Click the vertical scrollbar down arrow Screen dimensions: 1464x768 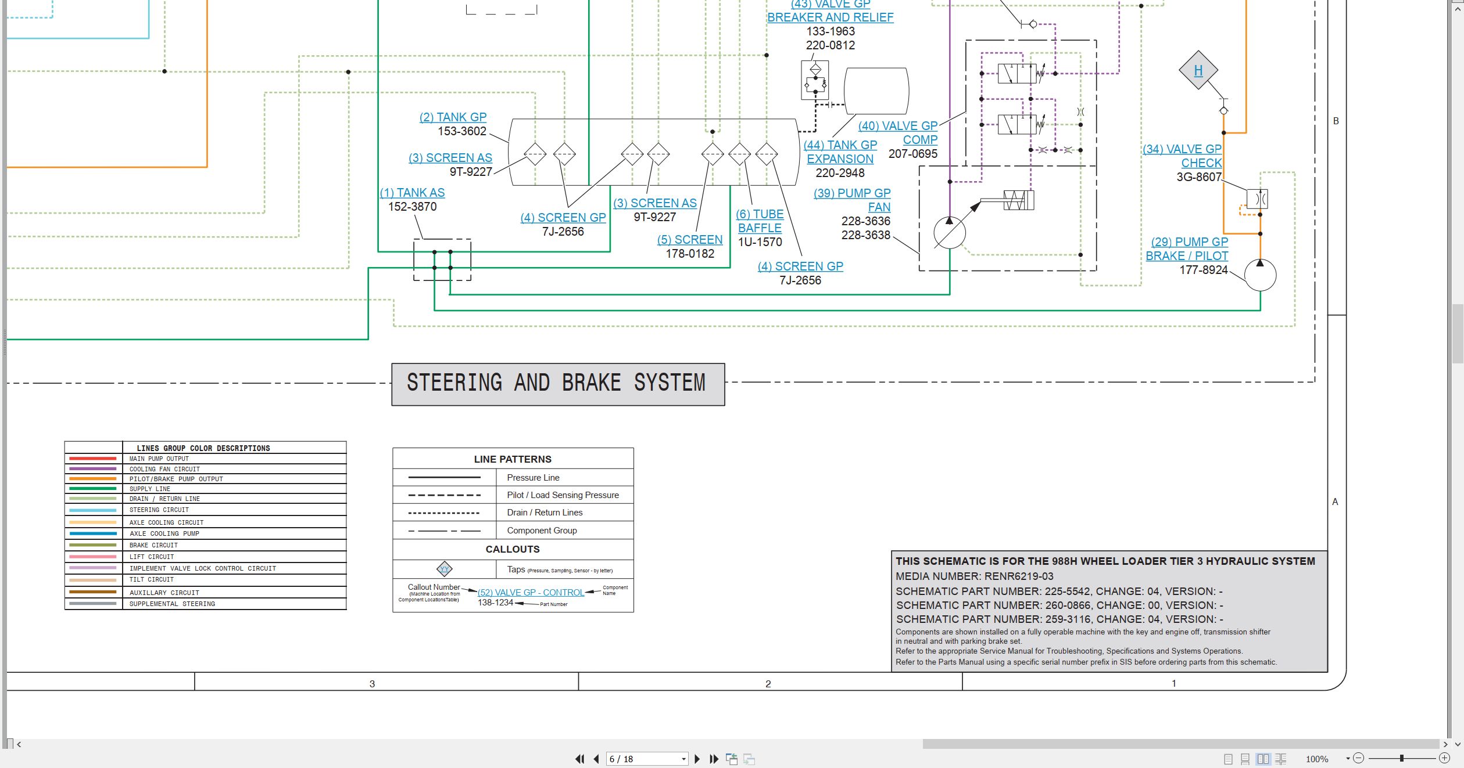coord(1458,744)
